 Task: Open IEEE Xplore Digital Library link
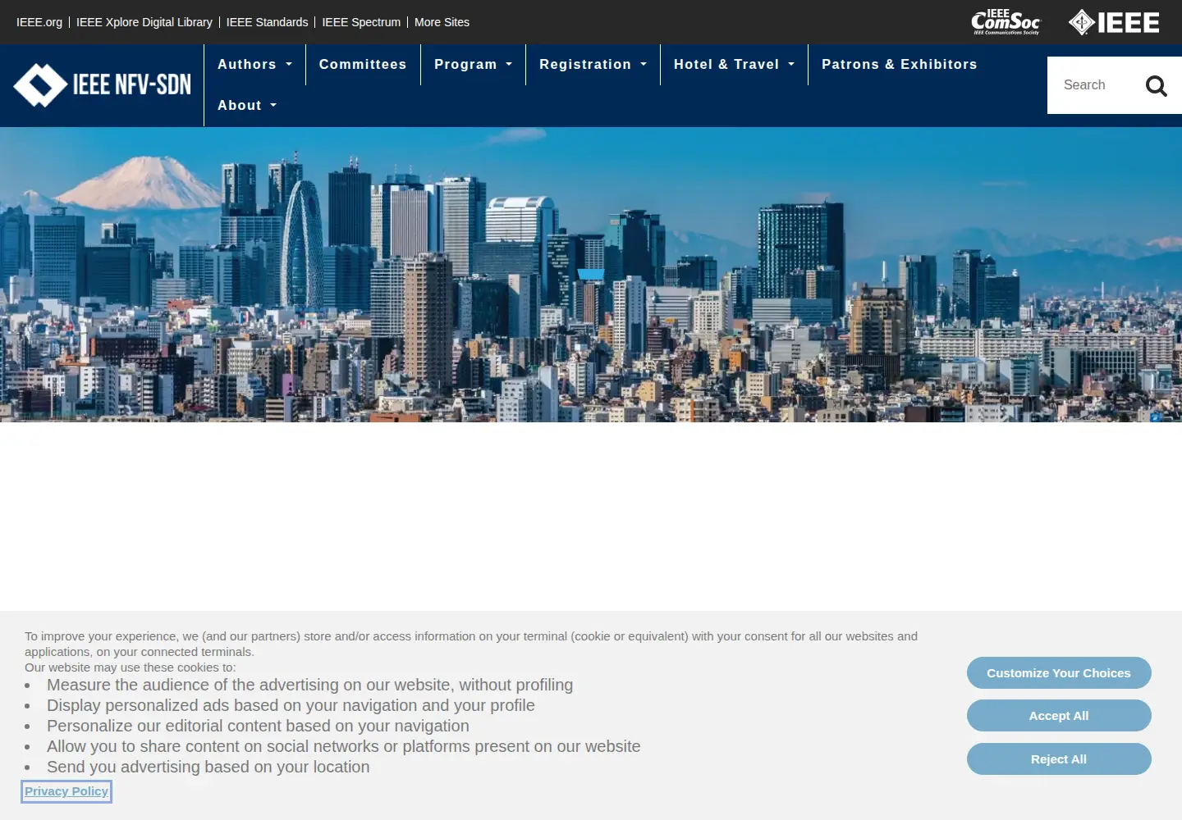coord(144,22)
